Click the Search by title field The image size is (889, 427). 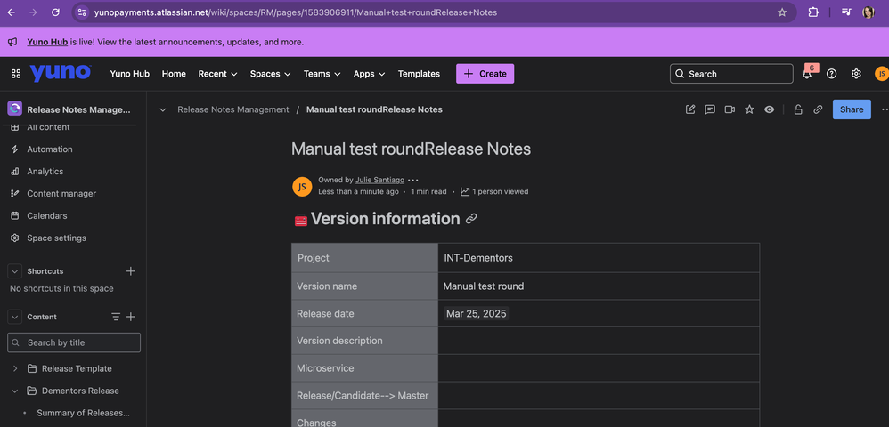point(74,342)
